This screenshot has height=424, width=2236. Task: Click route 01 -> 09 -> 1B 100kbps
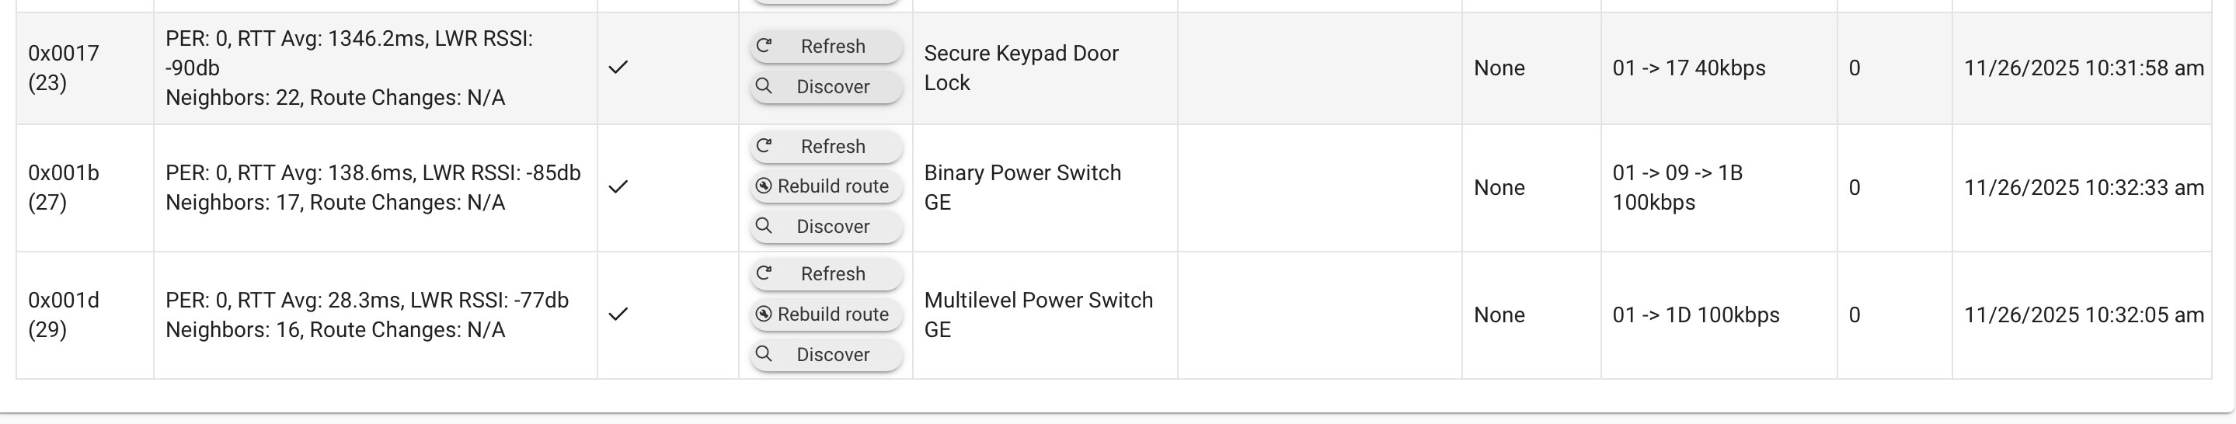[1676, 187]
